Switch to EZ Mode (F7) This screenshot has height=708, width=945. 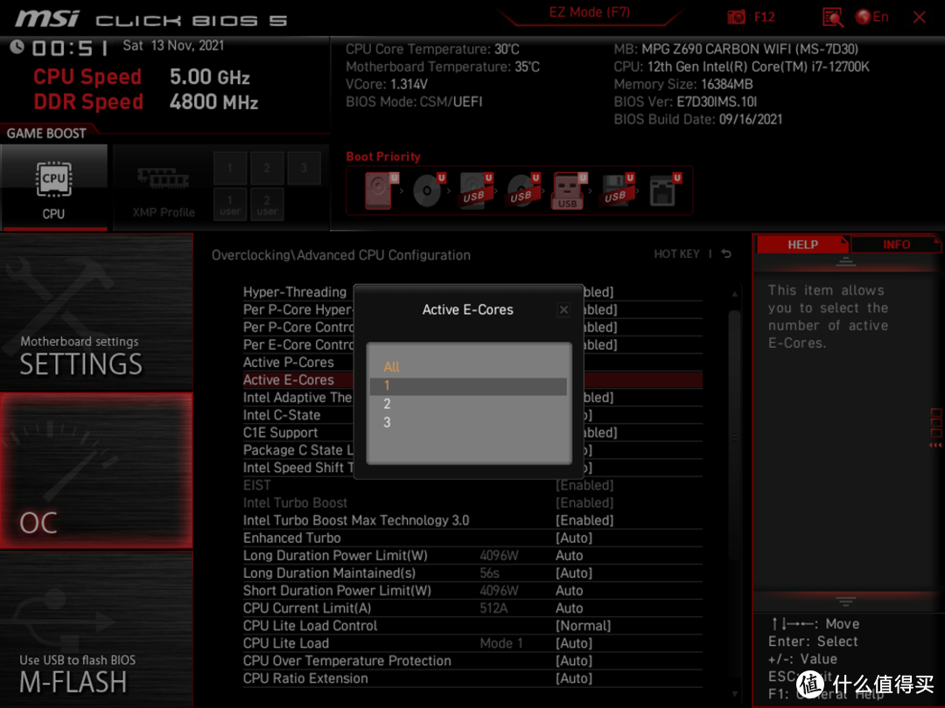[x=589, y=13]
